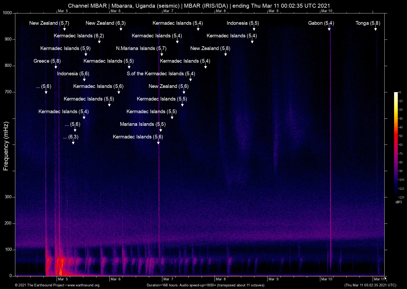Click the N.Mariana Islands (5.7) marker
Image resolution: width=407 pixels, height=289 pixels.
tap(142, 48)
